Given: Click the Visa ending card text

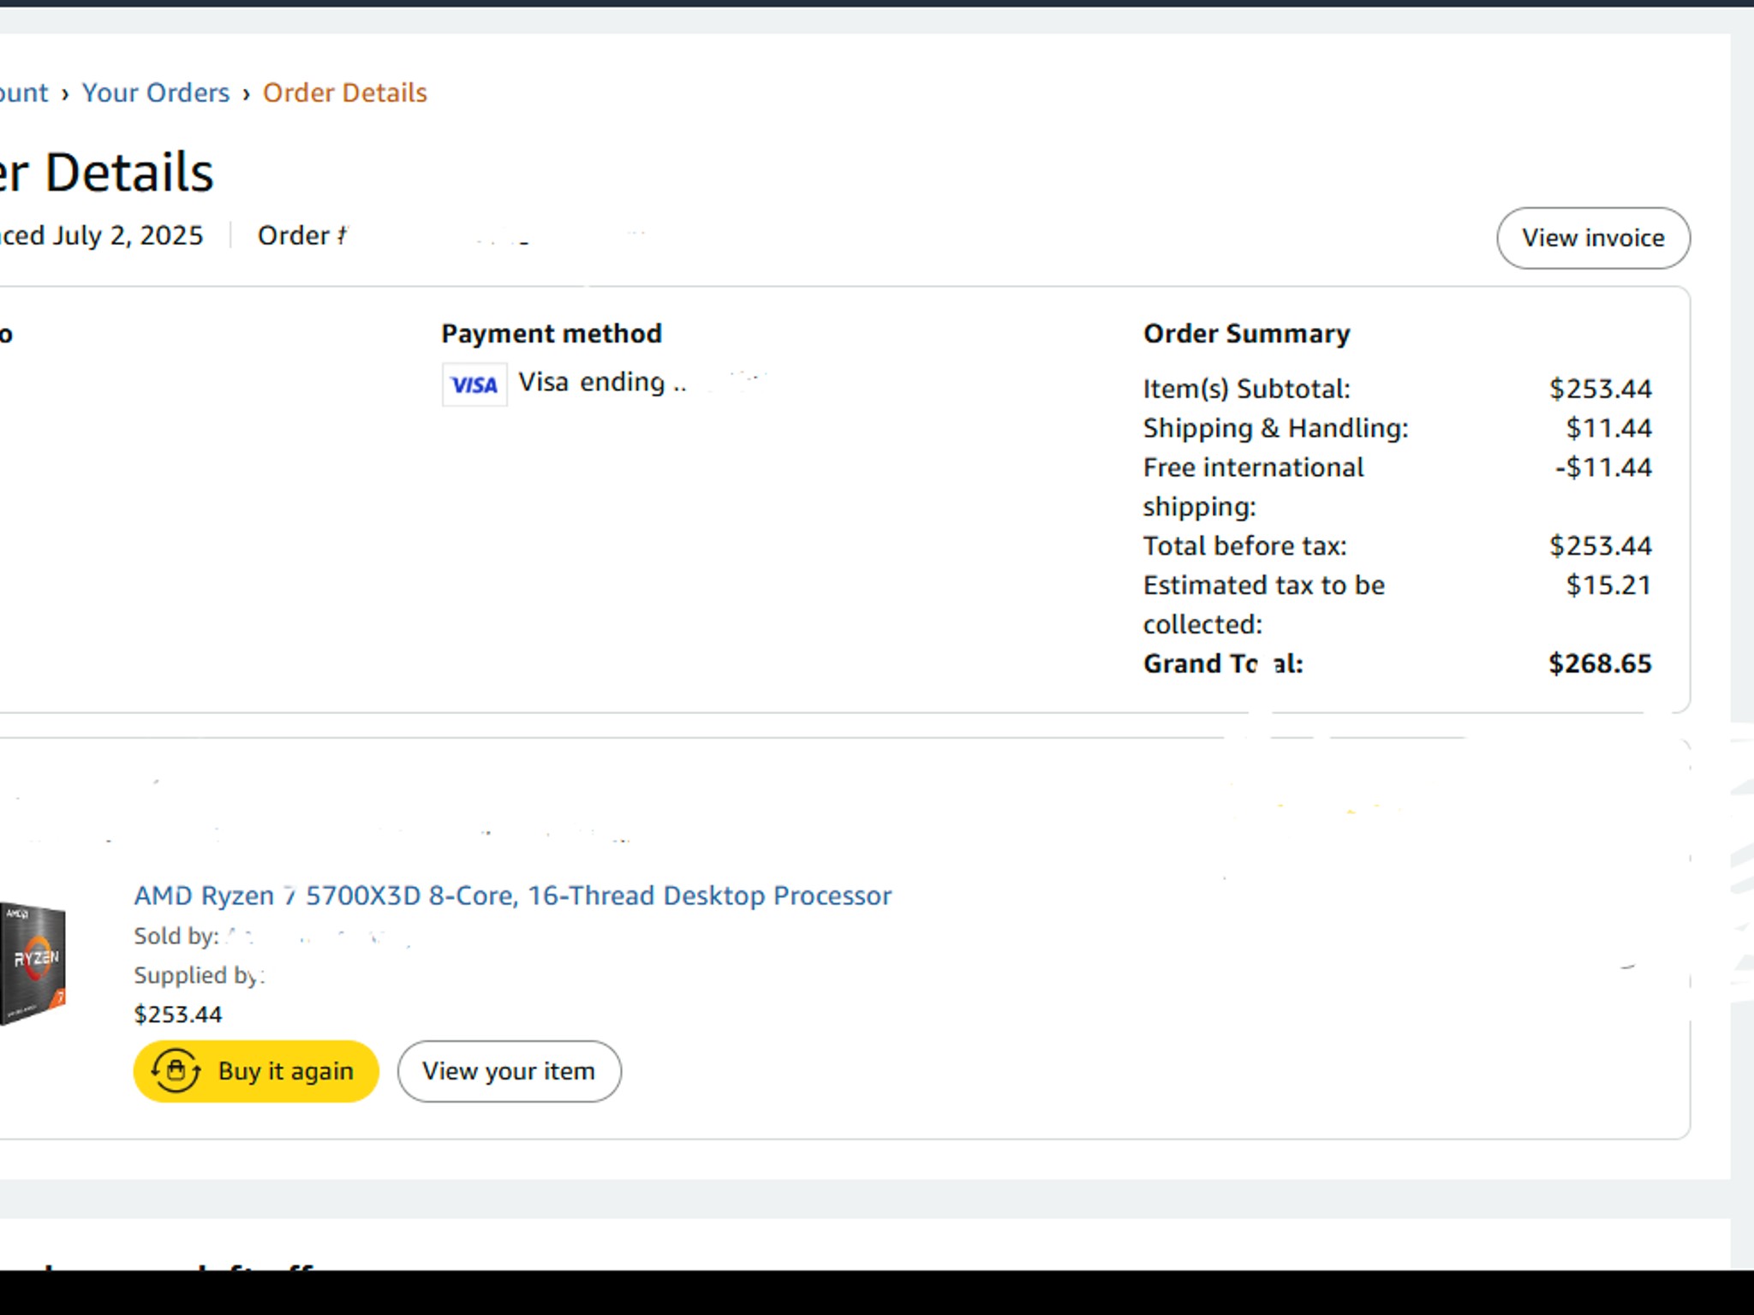Looking at the screenshot, I should click(601, 383).
